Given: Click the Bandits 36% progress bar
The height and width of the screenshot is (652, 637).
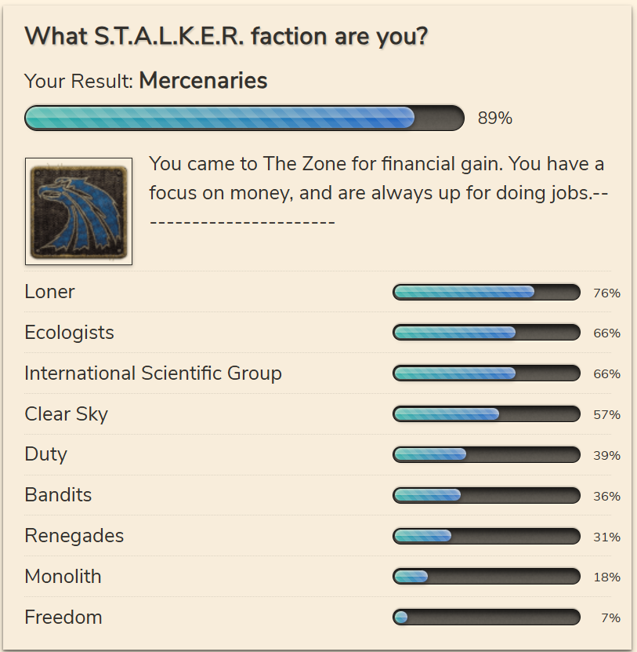Looking at the screenshot, I should pyautogui.click(x=487, y=496).
